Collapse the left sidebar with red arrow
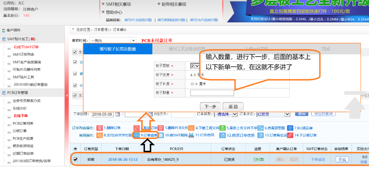Screen dimensions: 369x170 click(67, 96)
